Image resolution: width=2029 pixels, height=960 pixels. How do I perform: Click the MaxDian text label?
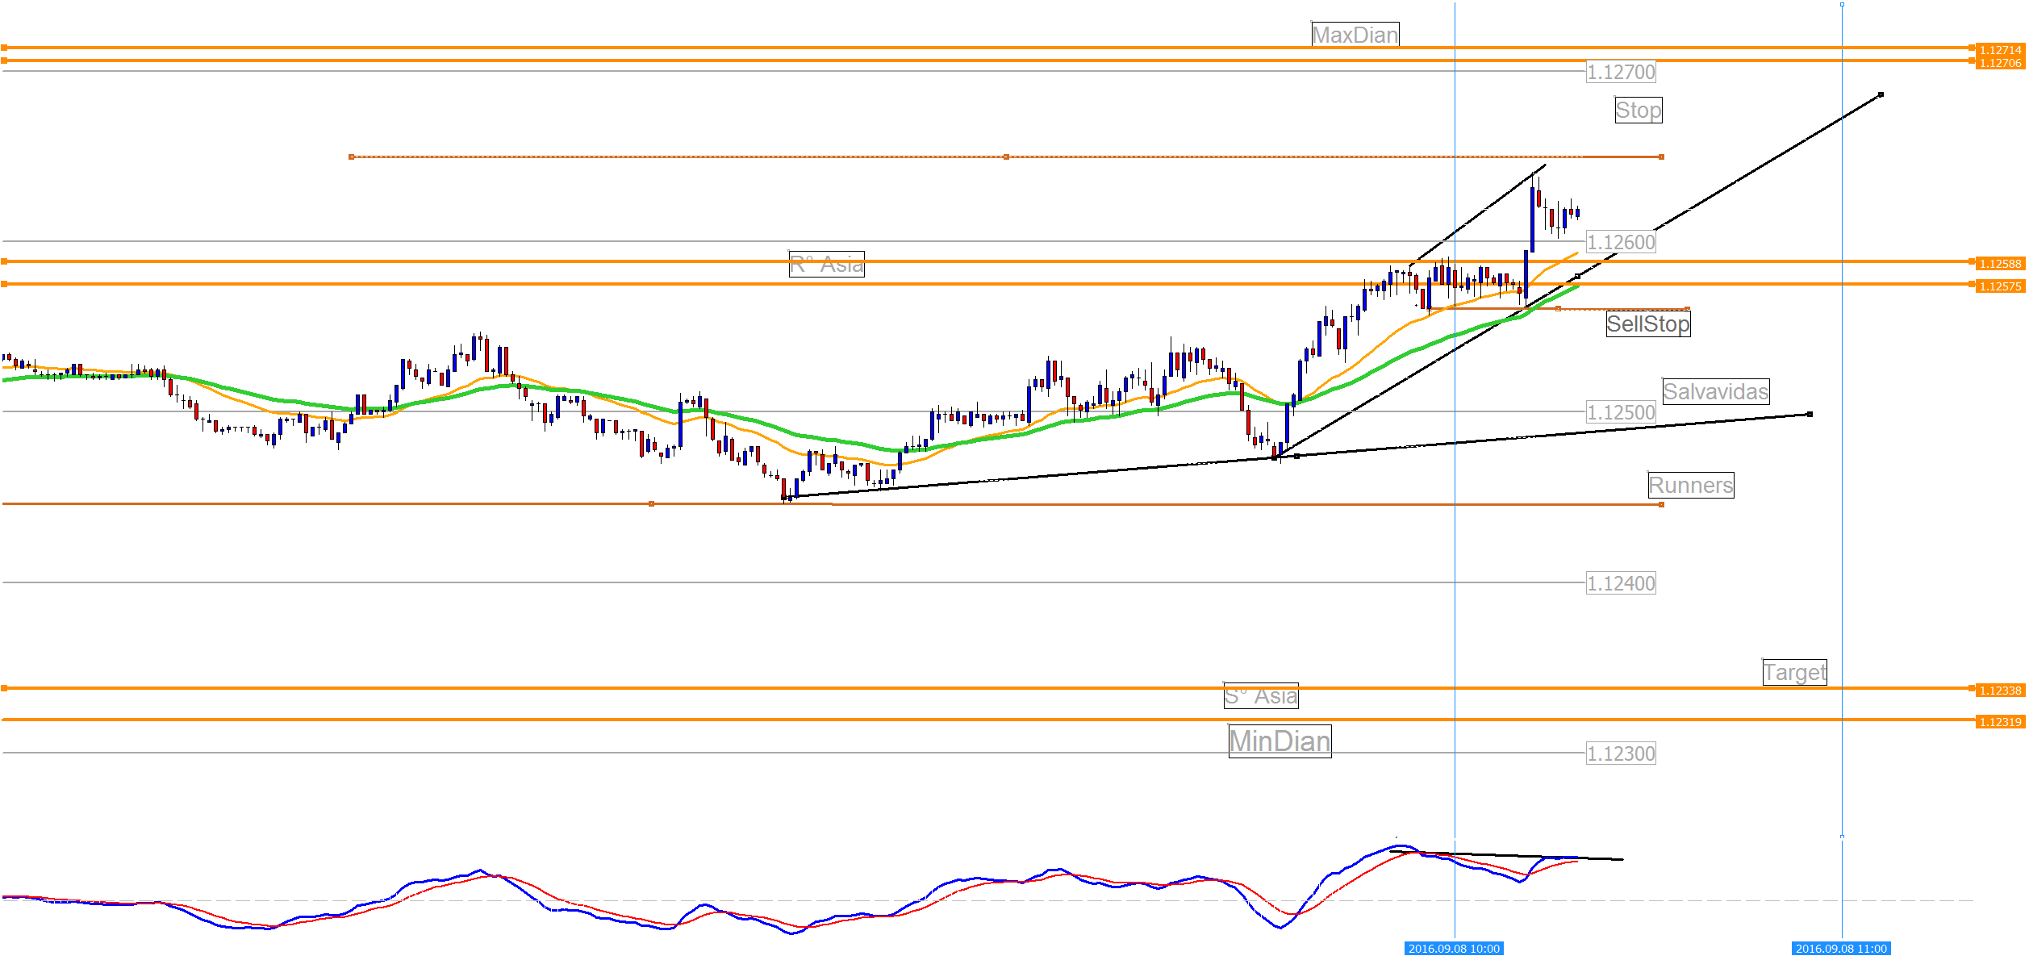1355,35
